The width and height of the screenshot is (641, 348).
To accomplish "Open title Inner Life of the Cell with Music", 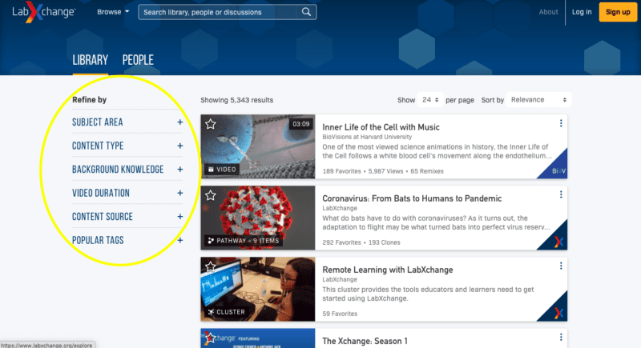I will click(381, 127).
